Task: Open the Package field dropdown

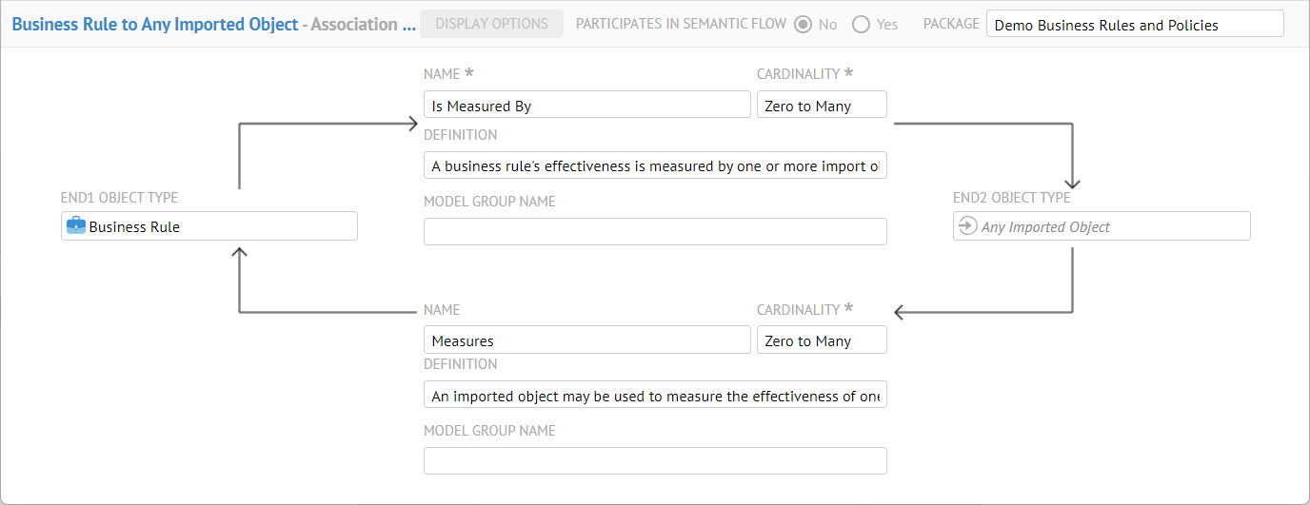Action: [x=1134, y=25]
